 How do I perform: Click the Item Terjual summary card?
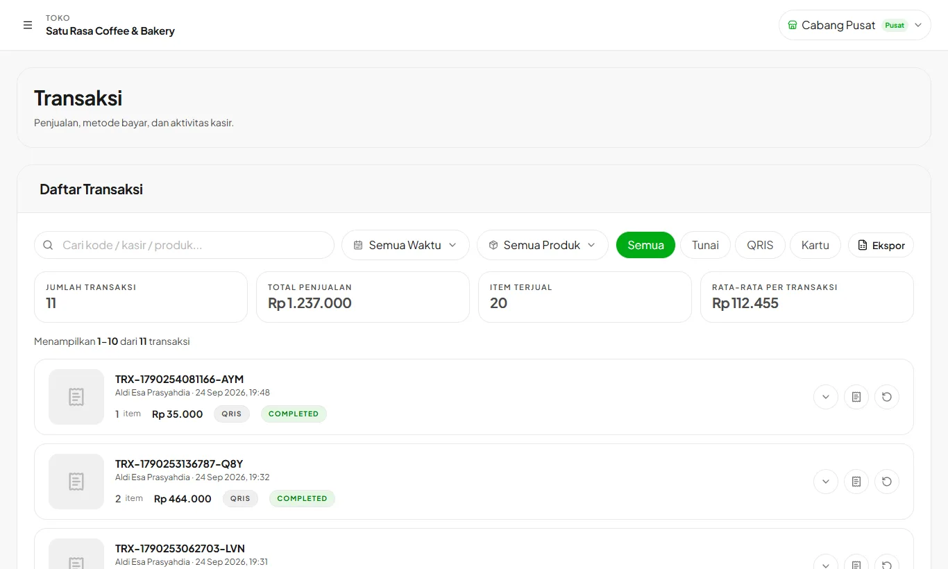tap(585, 297)
